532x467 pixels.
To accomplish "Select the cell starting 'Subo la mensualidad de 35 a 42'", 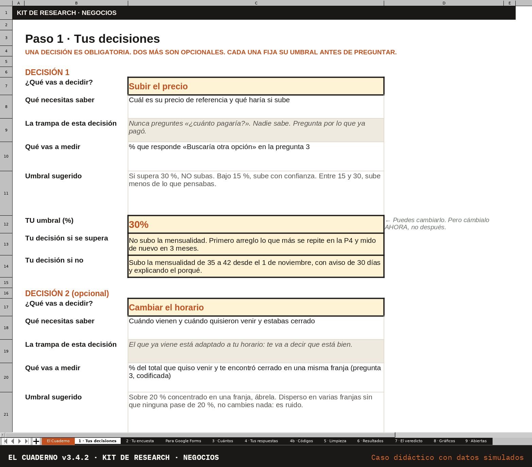I will tap(256, 266).
